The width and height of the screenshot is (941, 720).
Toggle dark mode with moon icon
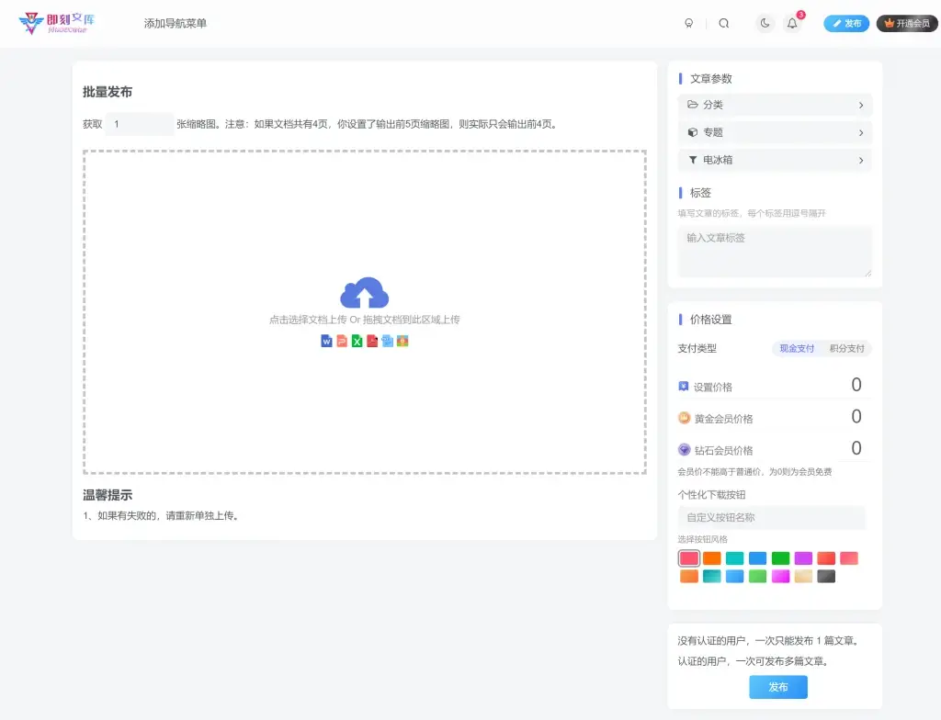765,24
